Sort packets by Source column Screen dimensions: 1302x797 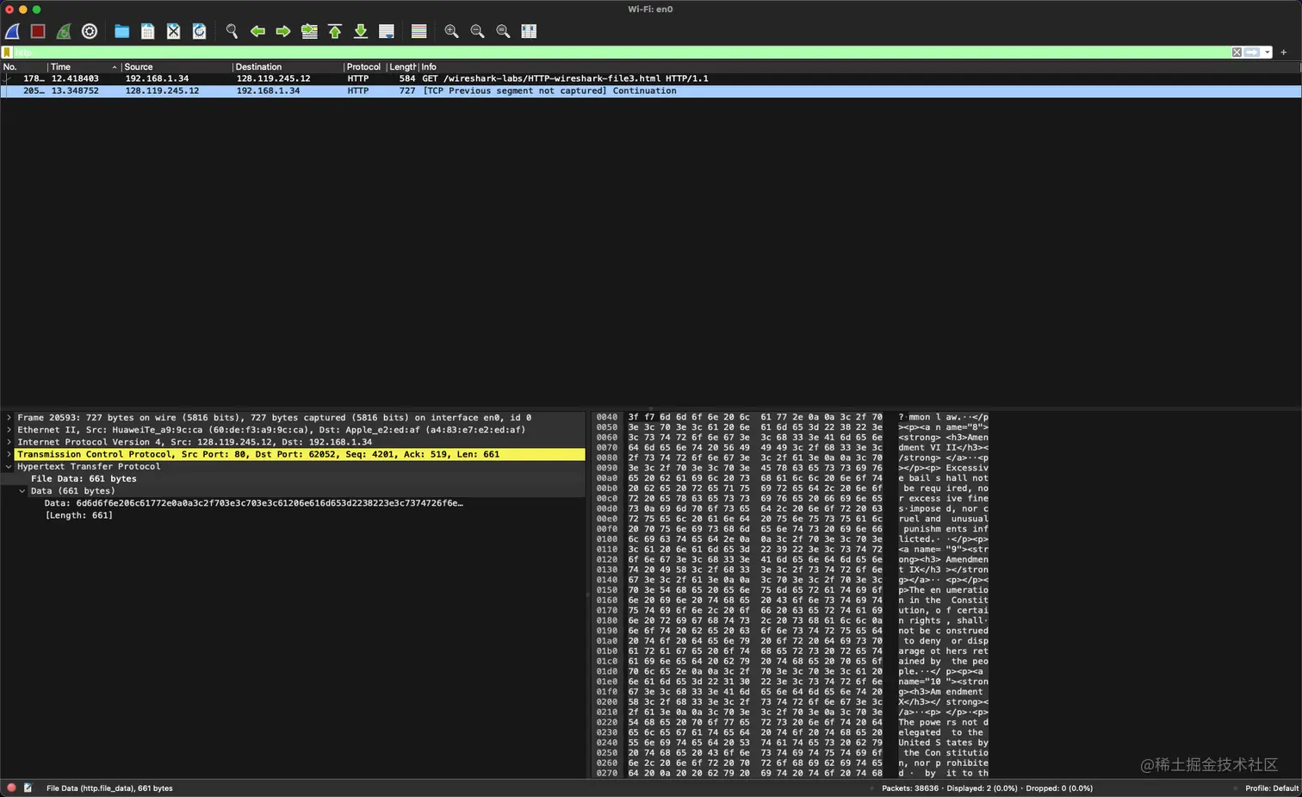176,66
